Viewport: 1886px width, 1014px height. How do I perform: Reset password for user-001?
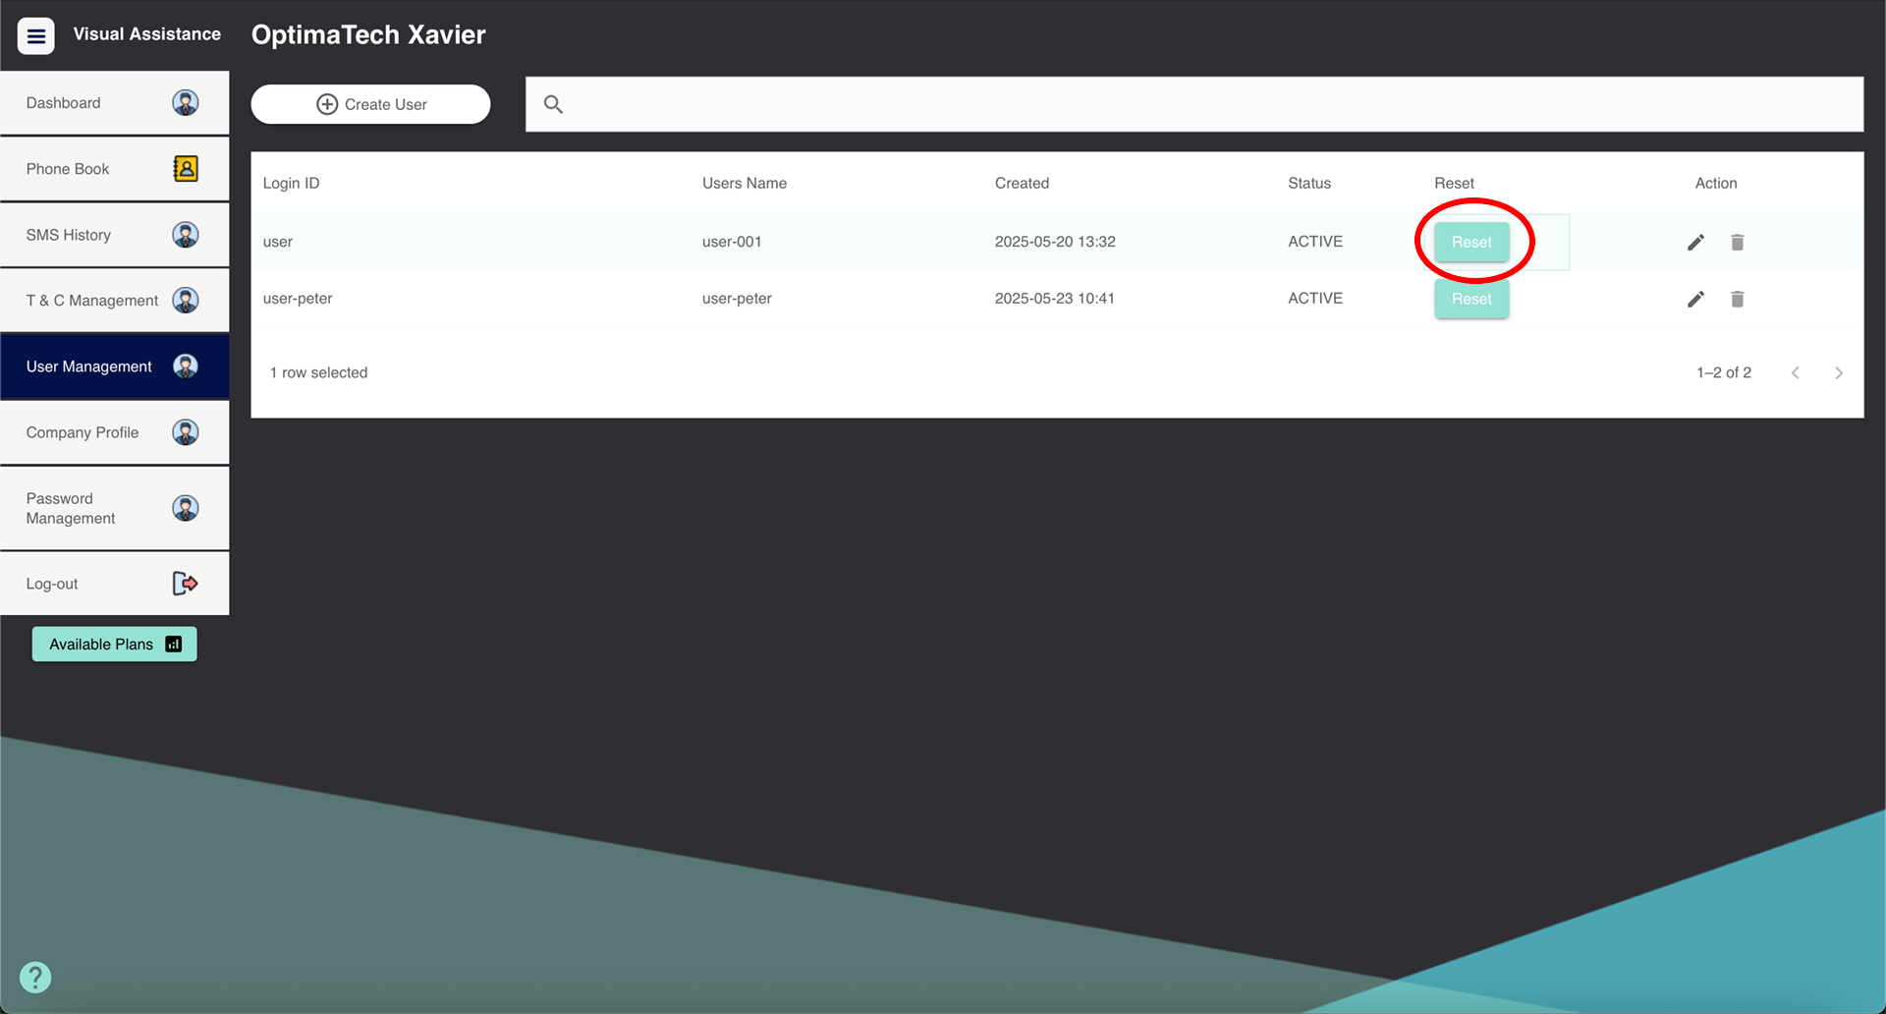click(1471, 242)
